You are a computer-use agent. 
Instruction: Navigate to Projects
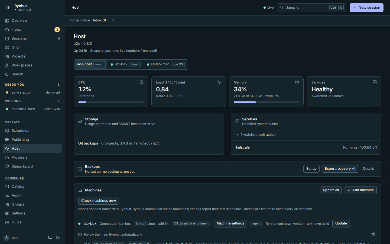(x=32, y=56)
